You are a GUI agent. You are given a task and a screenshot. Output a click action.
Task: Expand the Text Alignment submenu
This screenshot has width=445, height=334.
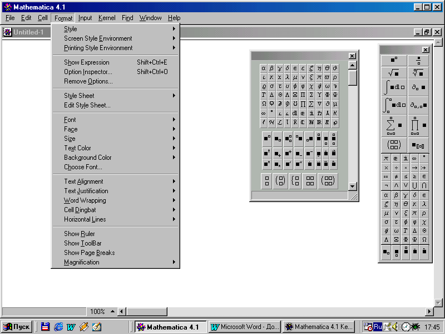(x=115, y=181)
